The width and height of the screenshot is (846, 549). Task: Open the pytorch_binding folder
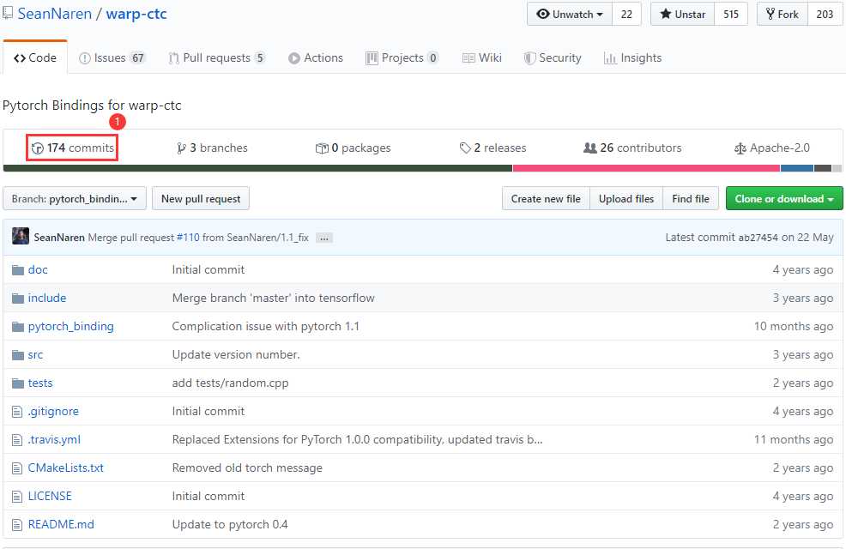[x=70, y=326]
